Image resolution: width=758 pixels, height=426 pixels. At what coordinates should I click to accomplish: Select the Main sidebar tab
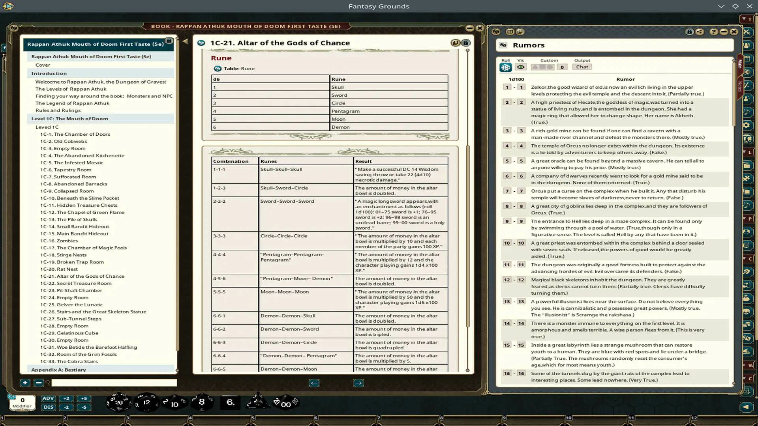pyautogui.click(x=740, y=63)
